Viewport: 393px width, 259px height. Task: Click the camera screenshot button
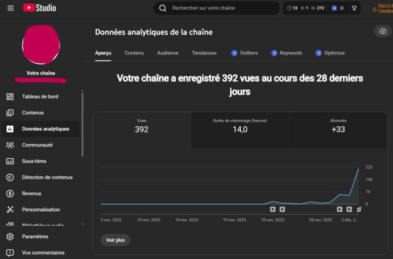coord(383,31)
